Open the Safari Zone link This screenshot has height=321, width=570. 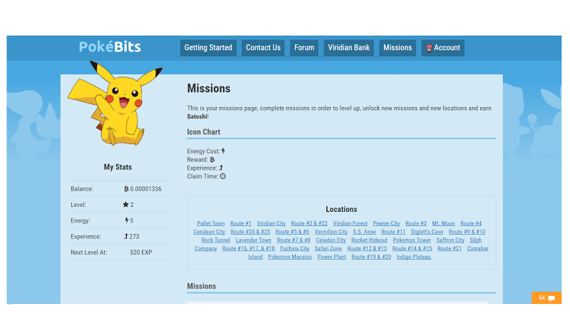click(328, 248)
